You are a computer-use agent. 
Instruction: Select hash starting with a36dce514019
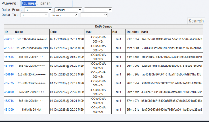pyautogui.click(x=172, y=92)
